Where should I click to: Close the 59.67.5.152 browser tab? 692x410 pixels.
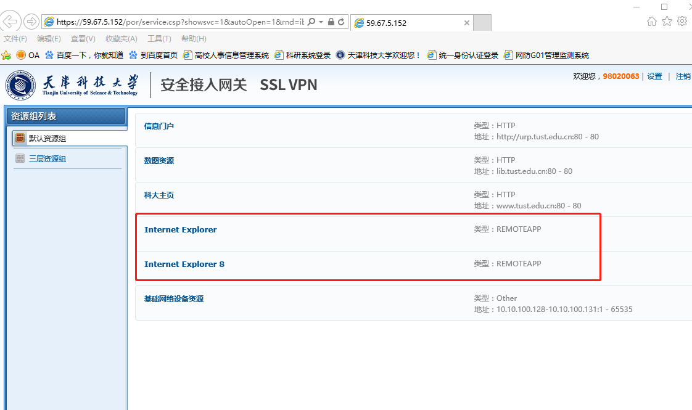pyautogui.click(x=467, y=23)
